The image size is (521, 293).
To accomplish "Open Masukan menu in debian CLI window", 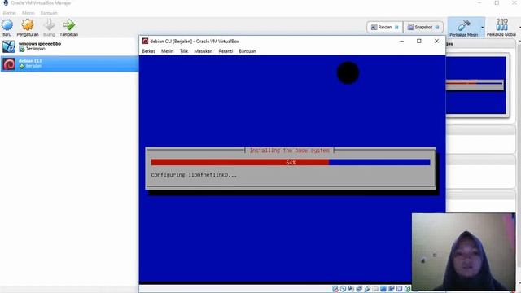I will pos(203,51).
